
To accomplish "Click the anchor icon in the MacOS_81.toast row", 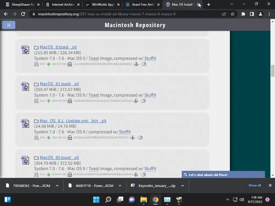I will click(136, 101).
